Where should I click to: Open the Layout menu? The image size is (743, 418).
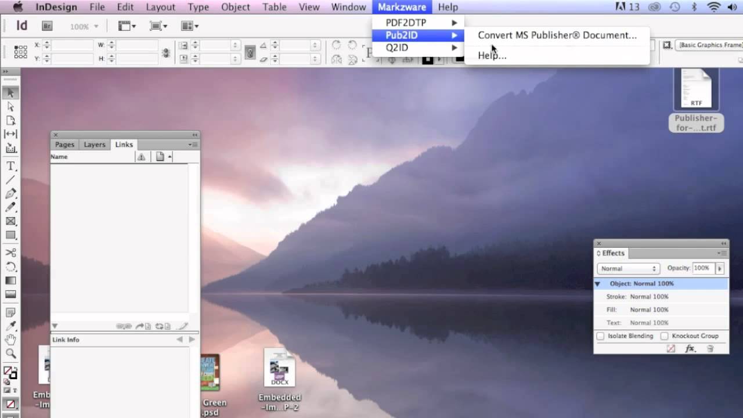pyautogui.click(x=160, y=7)
